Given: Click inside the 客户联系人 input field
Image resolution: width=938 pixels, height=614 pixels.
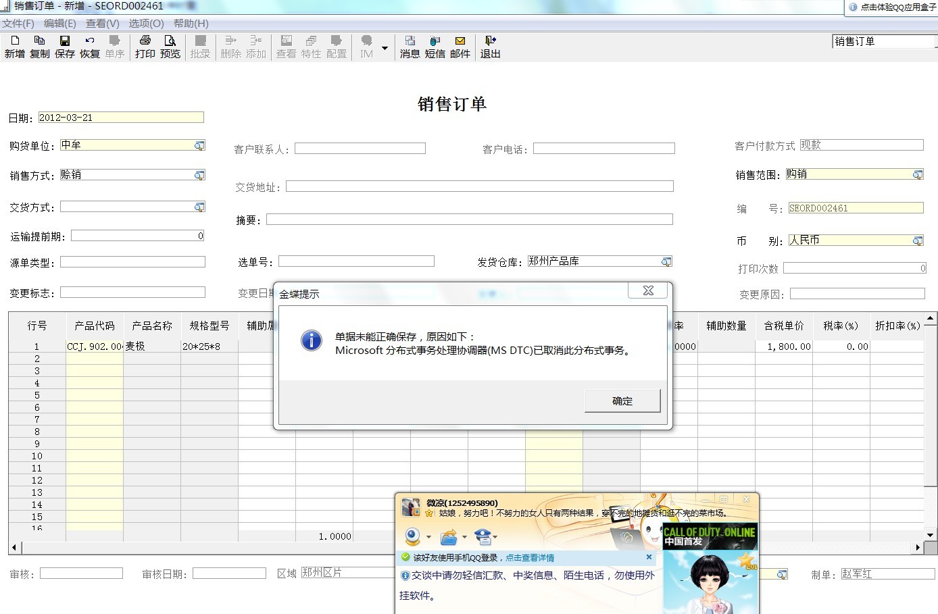Looking at the screenshot, I should [x=360, y=148].
